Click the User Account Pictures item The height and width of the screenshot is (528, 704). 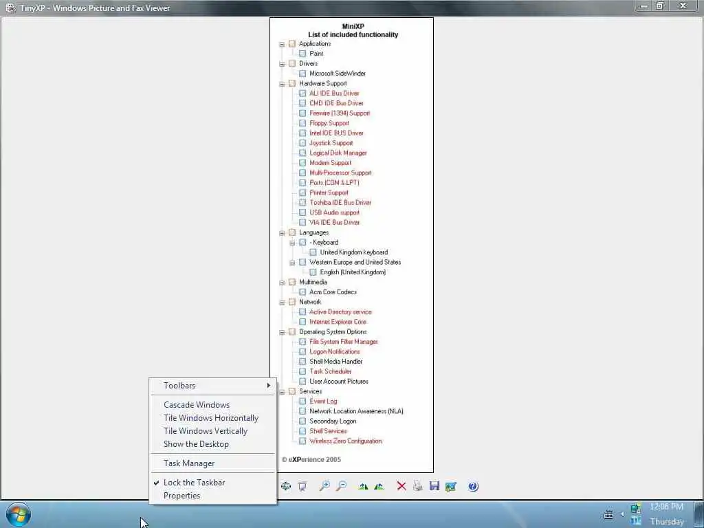coord(339,381)
